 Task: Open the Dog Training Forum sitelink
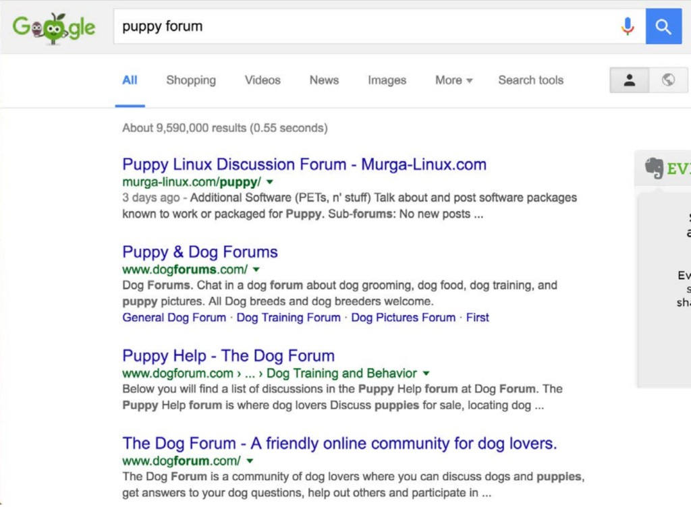click(289, 318)
